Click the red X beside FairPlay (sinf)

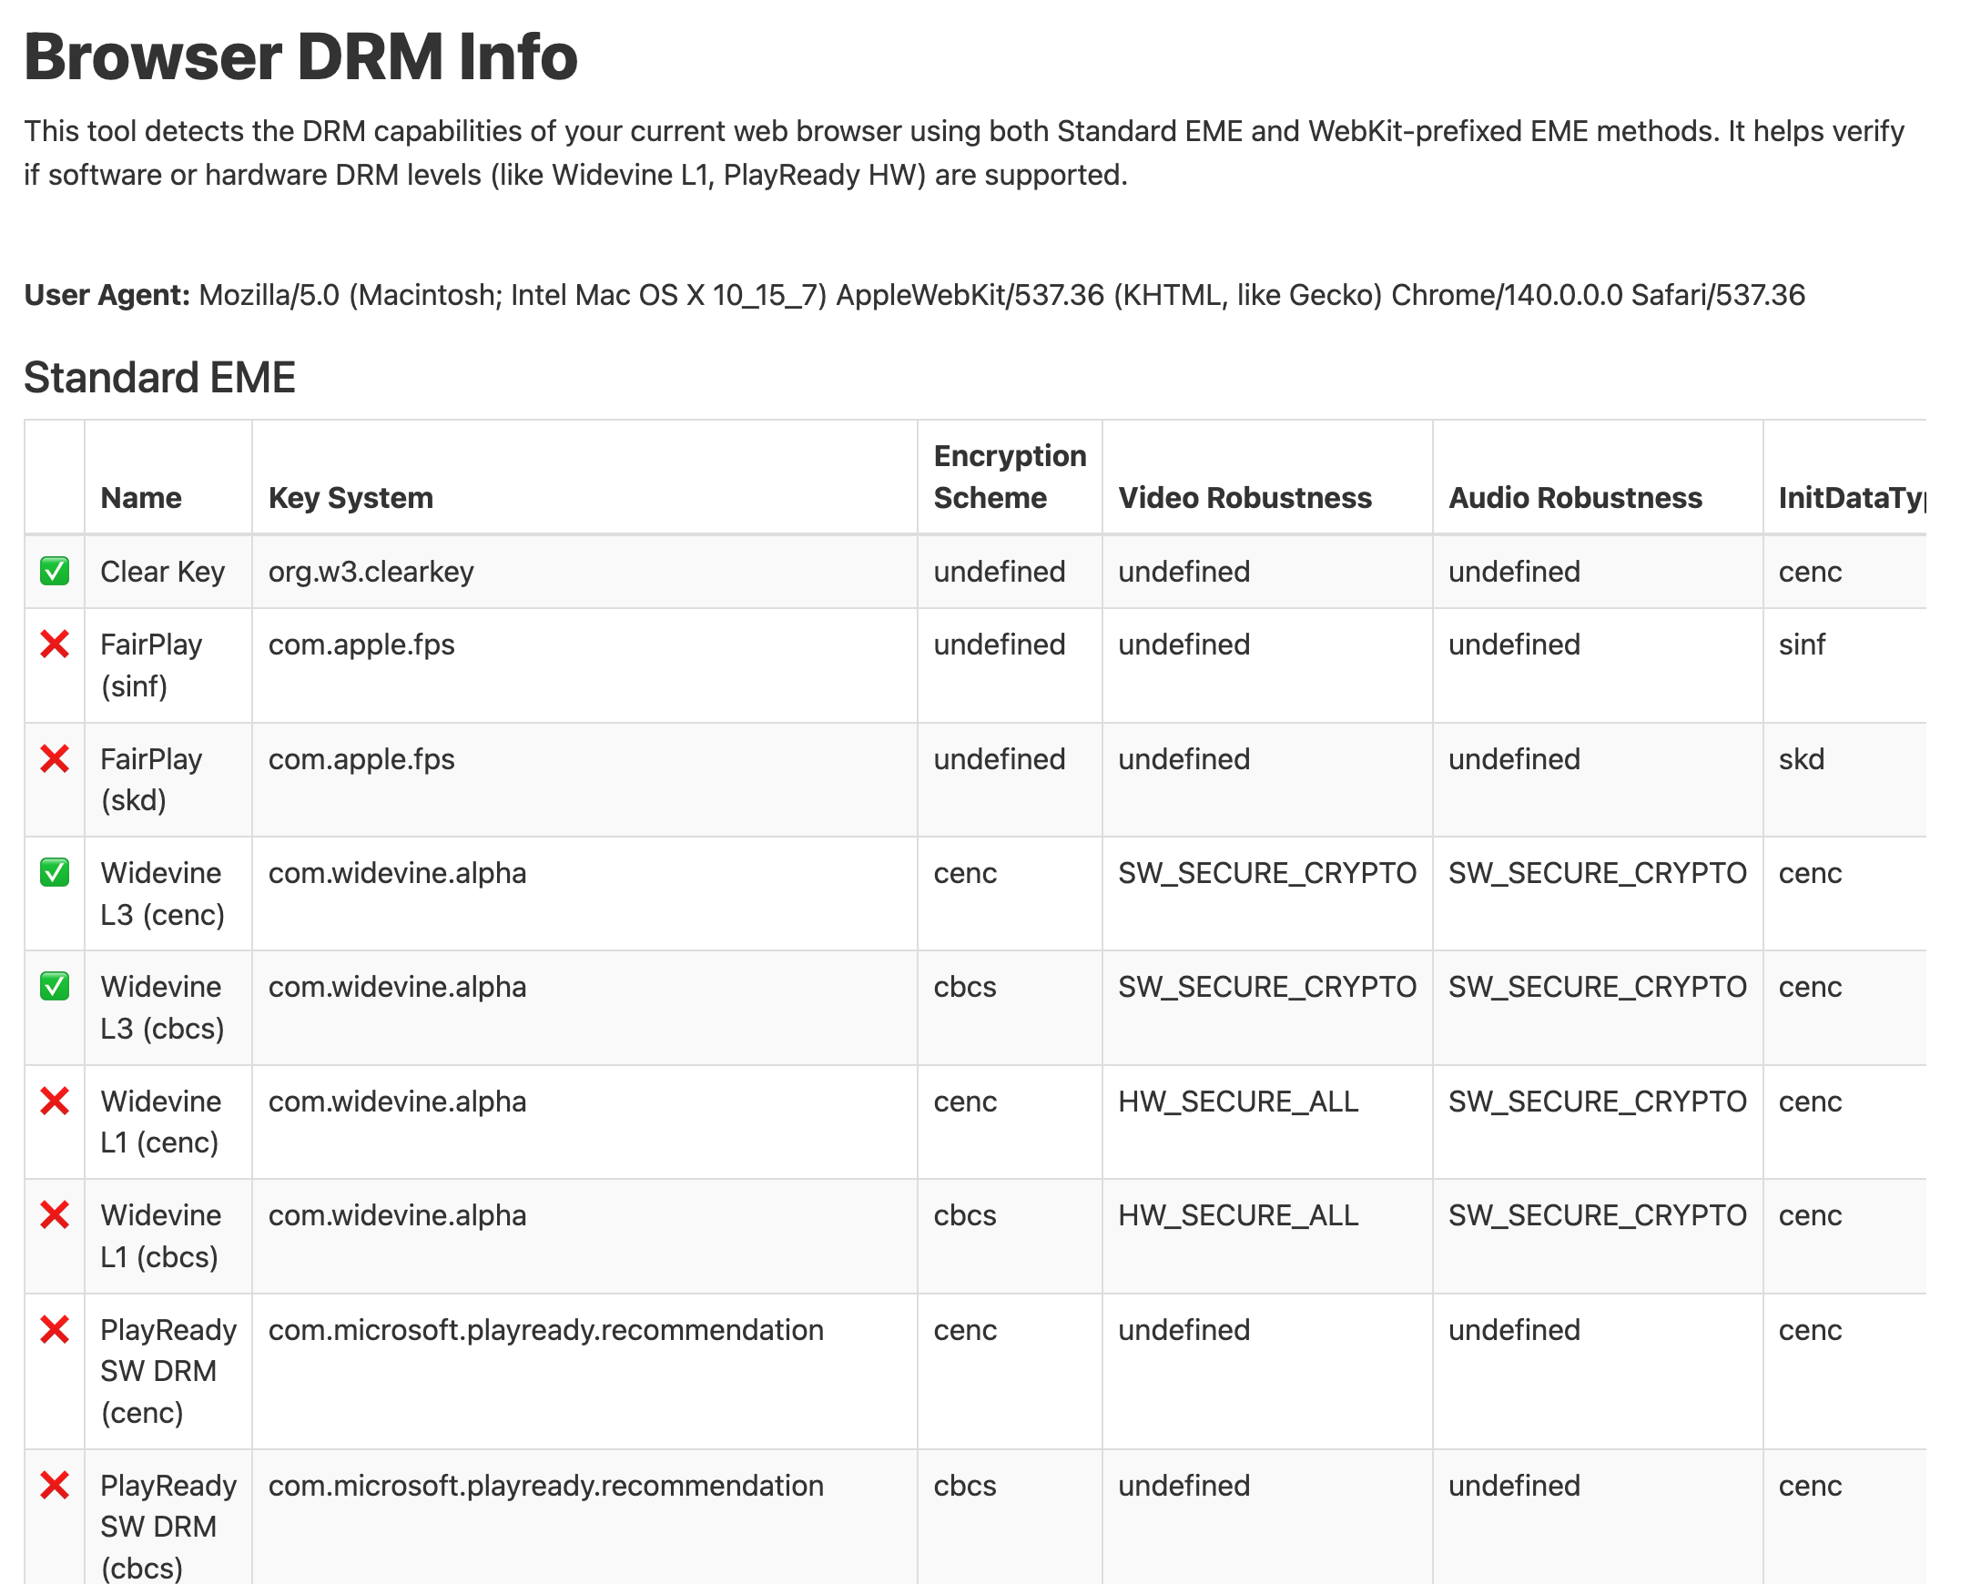[55, 645]
